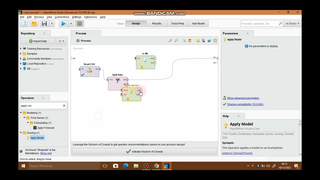Image resolution: width=320 pixels, height=180 pixels.
Task: Click the auto-fit zoom icon in Process toolbar
Action: (215, 41)
